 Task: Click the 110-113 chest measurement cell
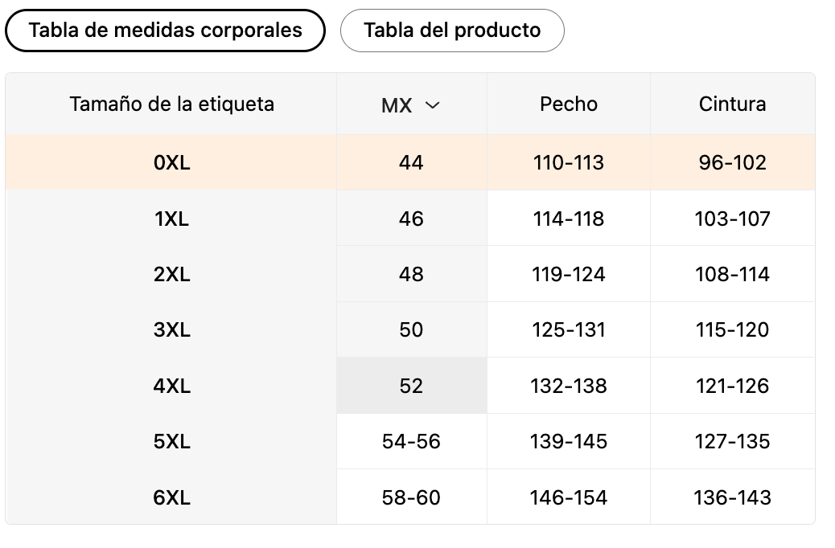569,163
